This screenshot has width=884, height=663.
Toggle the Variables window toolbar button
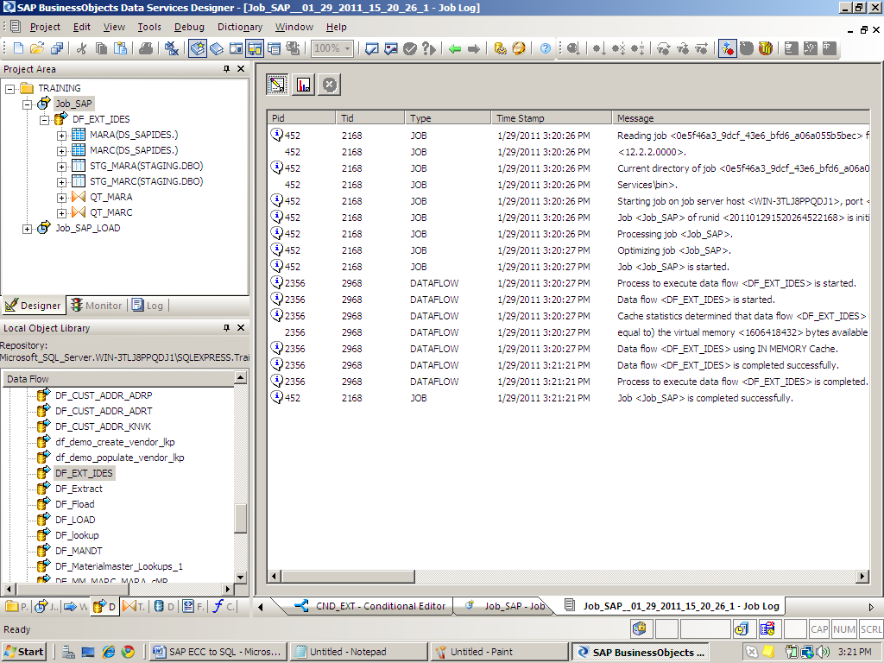point(236,48)
